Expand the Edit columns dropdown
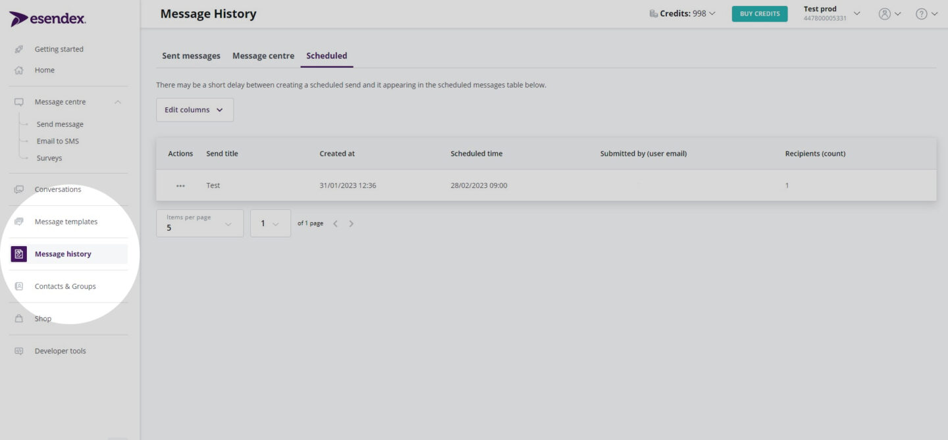The height and width of the screenshot is (440, 948). pyautogui.click(x=194, y=109)
